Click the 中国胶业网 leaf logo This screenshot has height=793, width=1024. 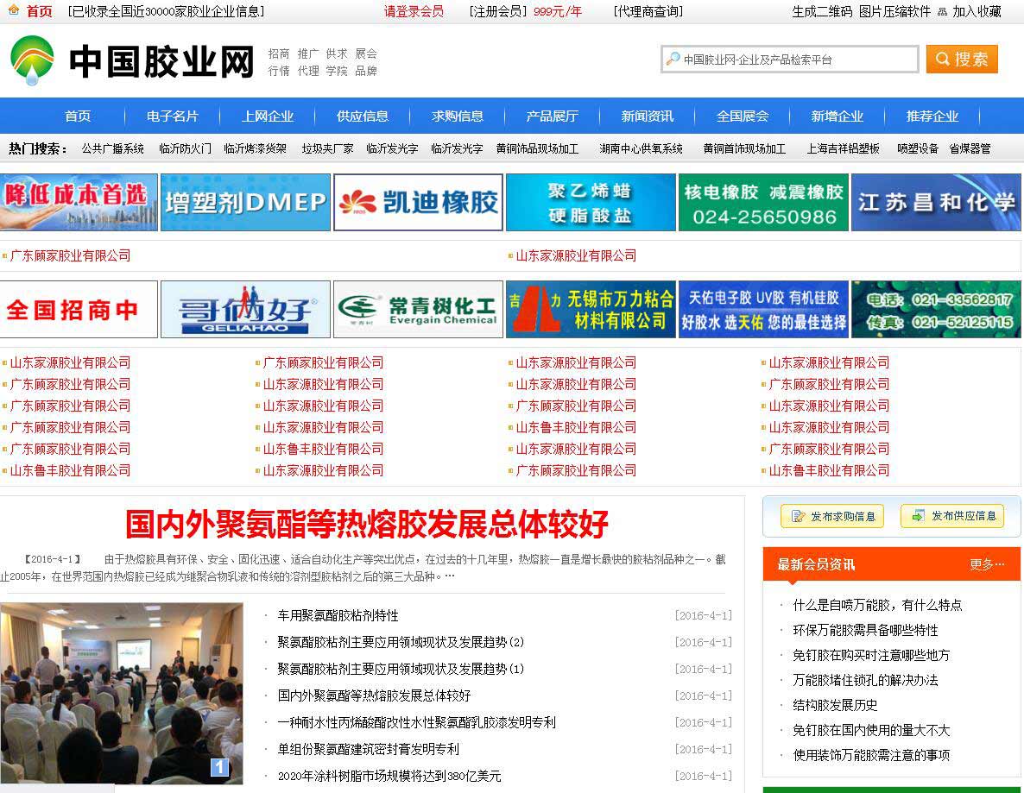pos(32,60)
